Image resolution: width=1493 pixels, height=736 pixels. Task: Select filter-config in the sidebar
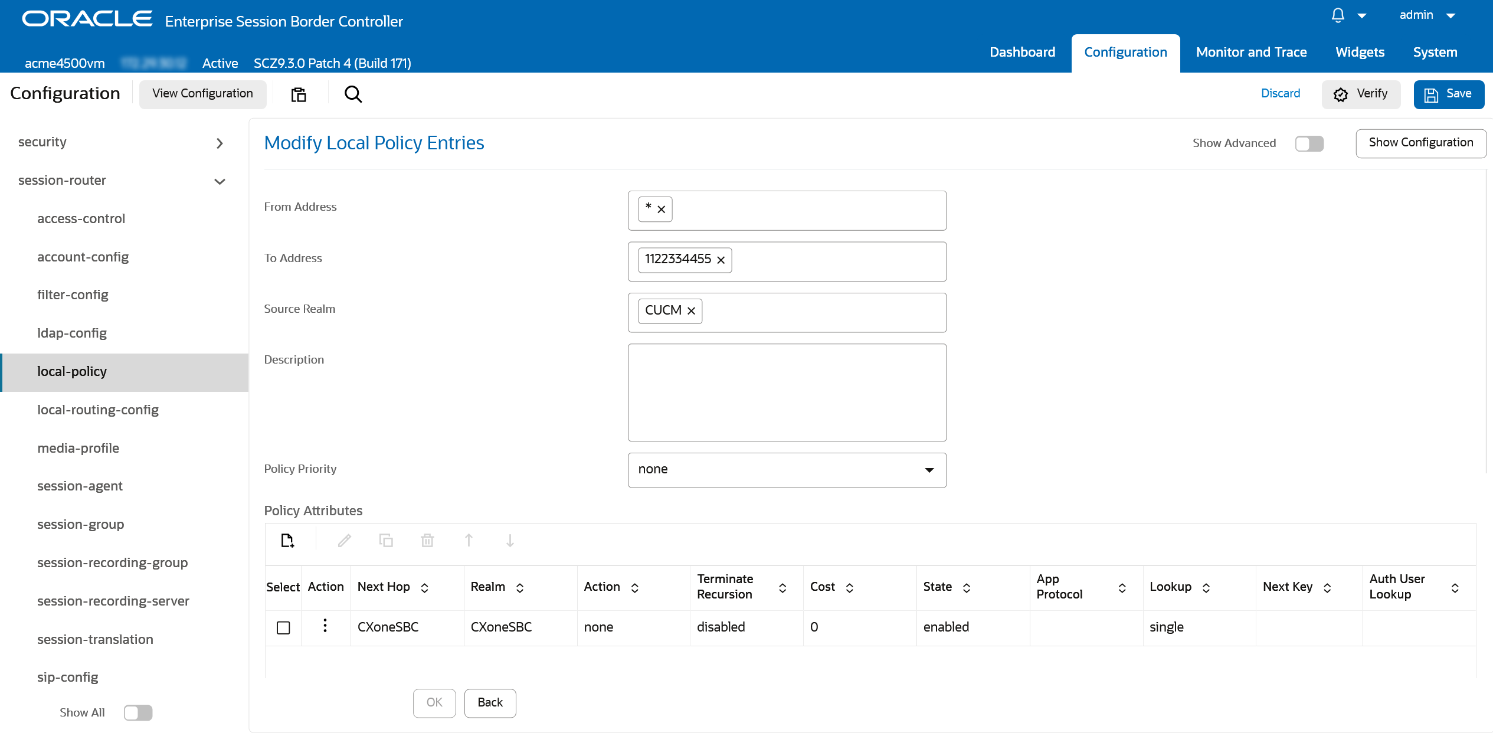click(x=73, y=295)
